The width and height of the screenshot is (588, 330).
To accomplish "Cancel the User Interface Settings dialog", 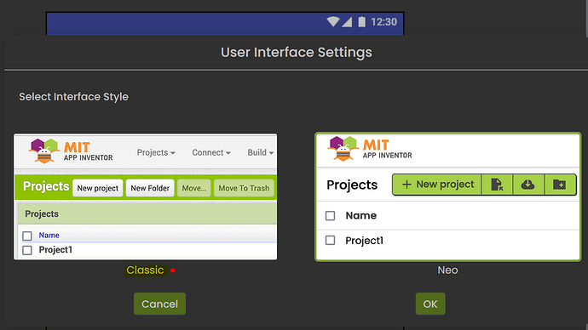I will 159,304.
